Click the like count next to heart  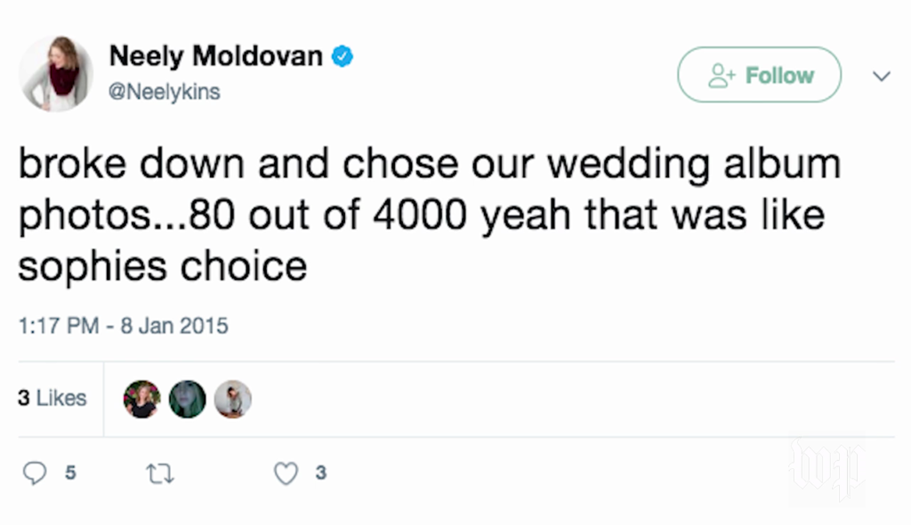[x=321, y=473]
